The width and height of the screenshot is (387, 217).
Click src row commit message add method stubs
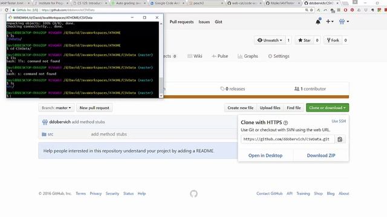click(x=109, y=134)
